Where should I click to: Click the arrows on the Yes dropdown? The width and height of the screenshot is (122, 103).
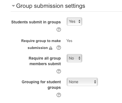79,21
